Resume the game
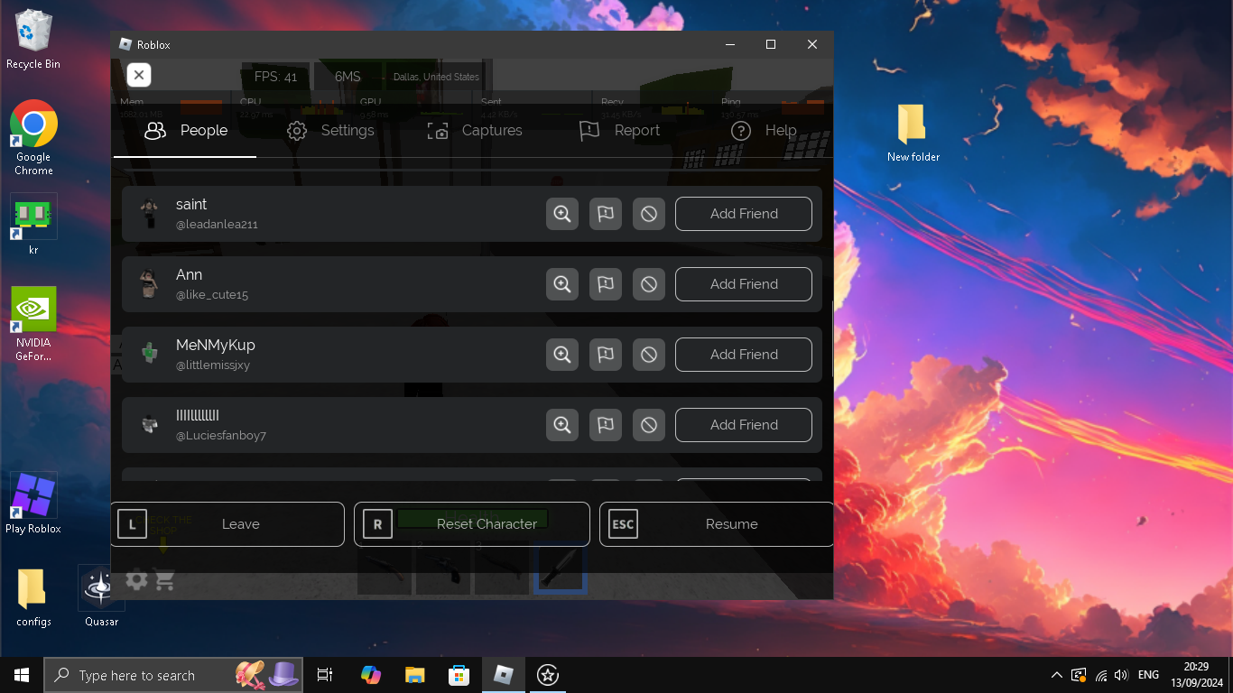 tap(717, 524)
